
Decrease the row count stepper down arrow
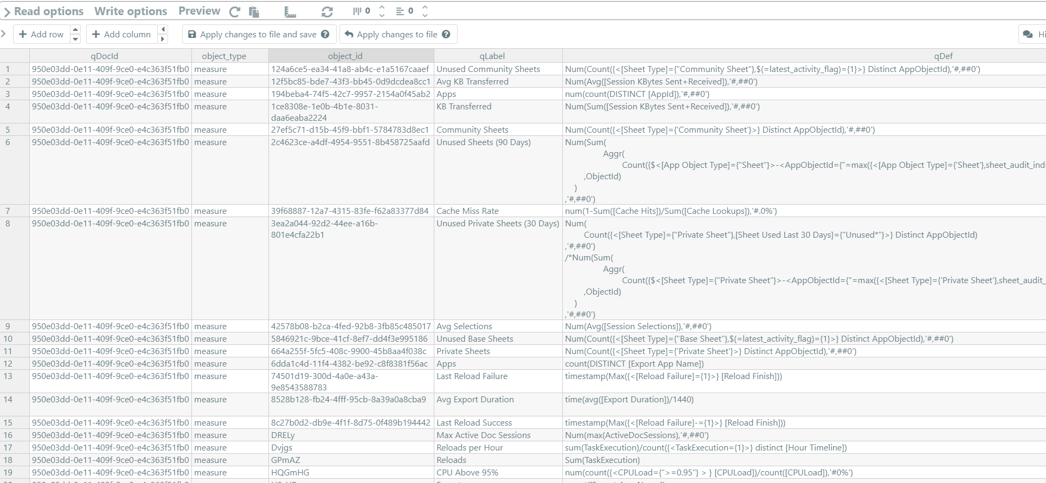click(425, 15)
